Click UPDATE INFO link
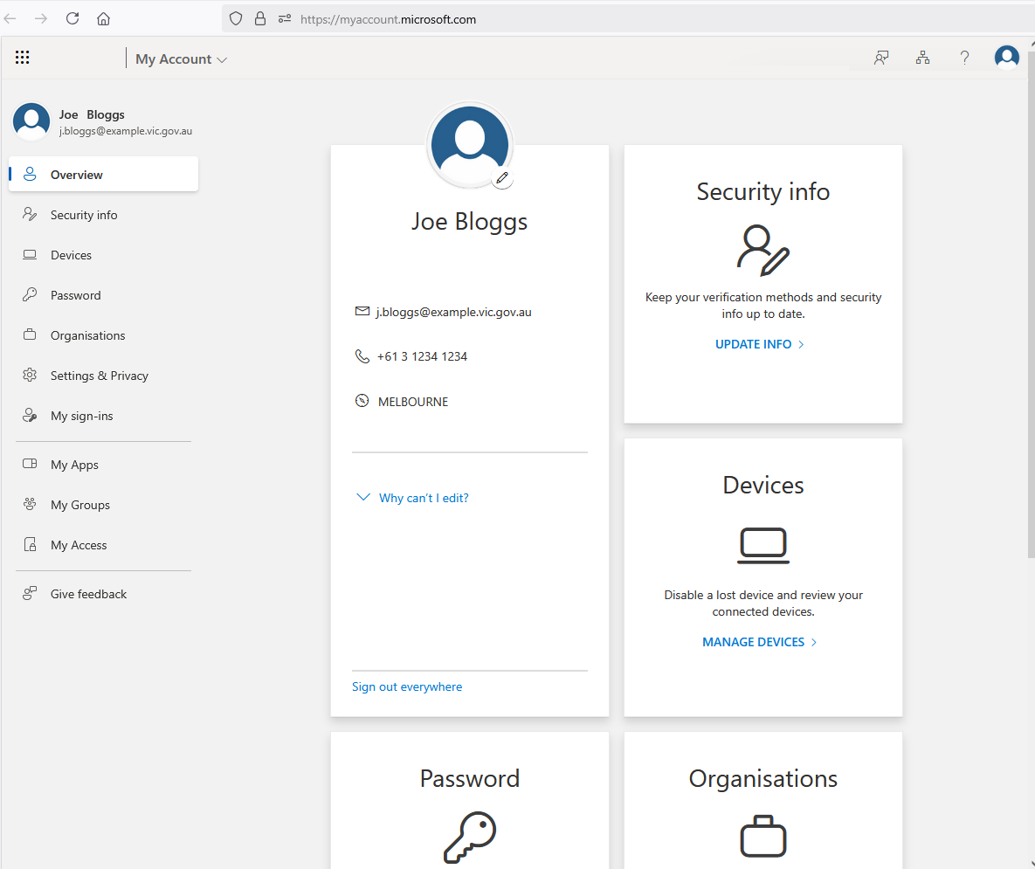 [x=760, y=344]
